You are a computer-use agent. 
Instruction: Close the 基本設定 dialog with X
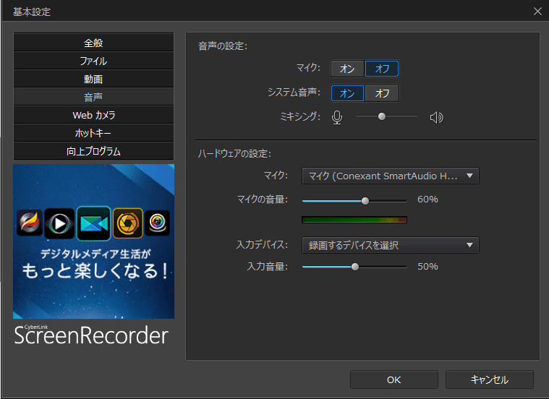[x=538, y=11]
